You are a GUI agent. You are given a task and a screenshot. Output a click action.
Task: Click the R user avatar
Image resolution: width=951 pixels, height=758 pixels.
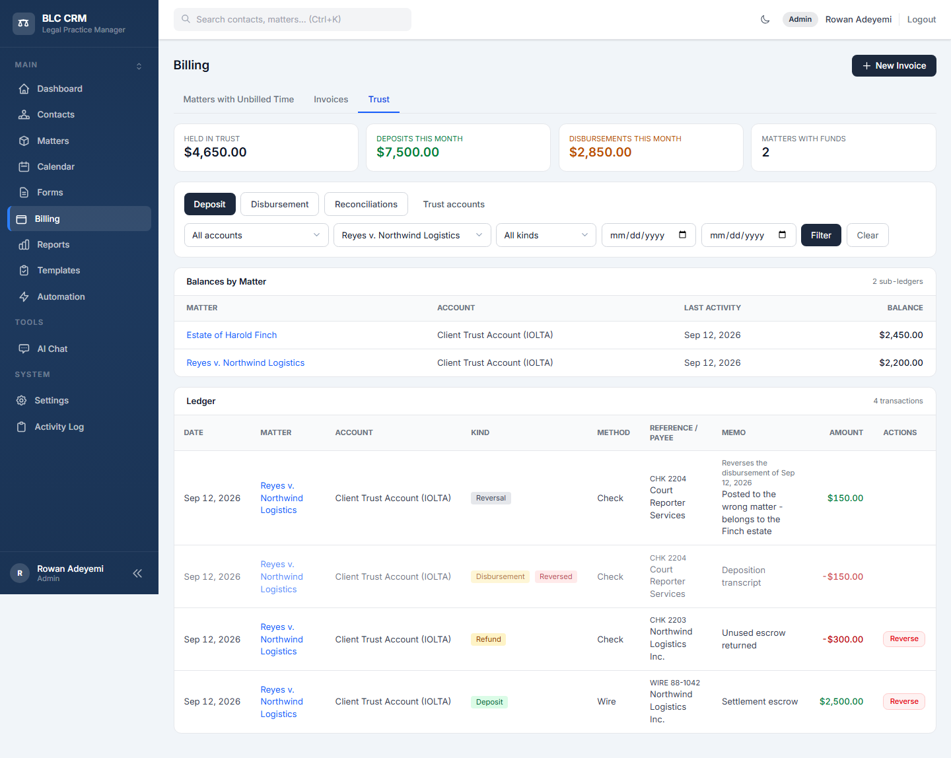[20, 573]
